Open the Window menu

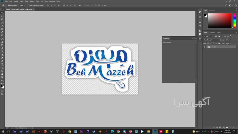[x=52, y=1]
